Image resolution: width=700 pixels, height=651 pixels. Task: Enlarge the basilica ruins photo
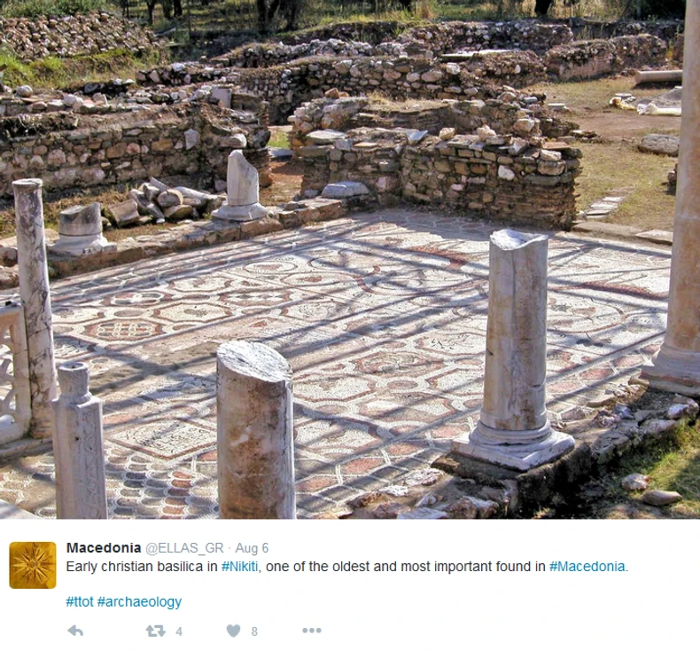click(350, 259)
